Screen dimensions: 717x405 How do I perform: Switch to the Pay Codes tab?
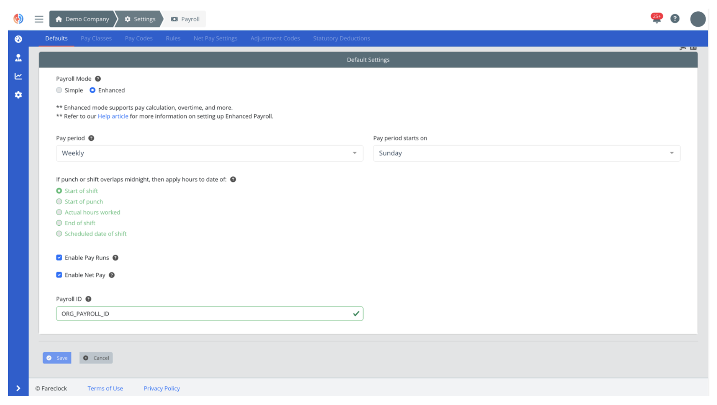139,38
